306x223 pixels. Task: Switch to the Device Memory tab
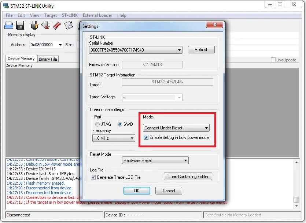coord(21,58)
